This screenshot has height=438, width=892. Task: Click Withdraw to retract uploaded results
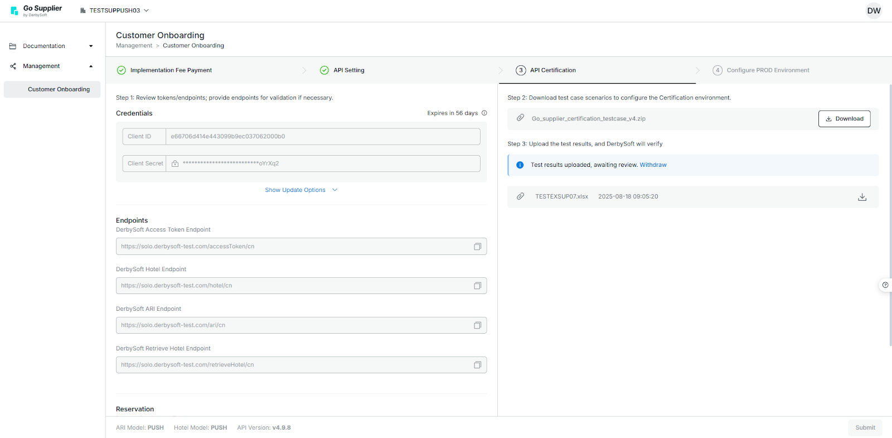pos(653,165)
